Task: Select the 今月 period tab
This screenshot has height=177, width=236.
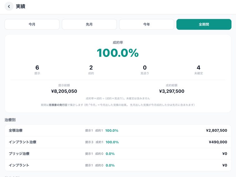Action: pyautogui.click(x=32, y=24)
